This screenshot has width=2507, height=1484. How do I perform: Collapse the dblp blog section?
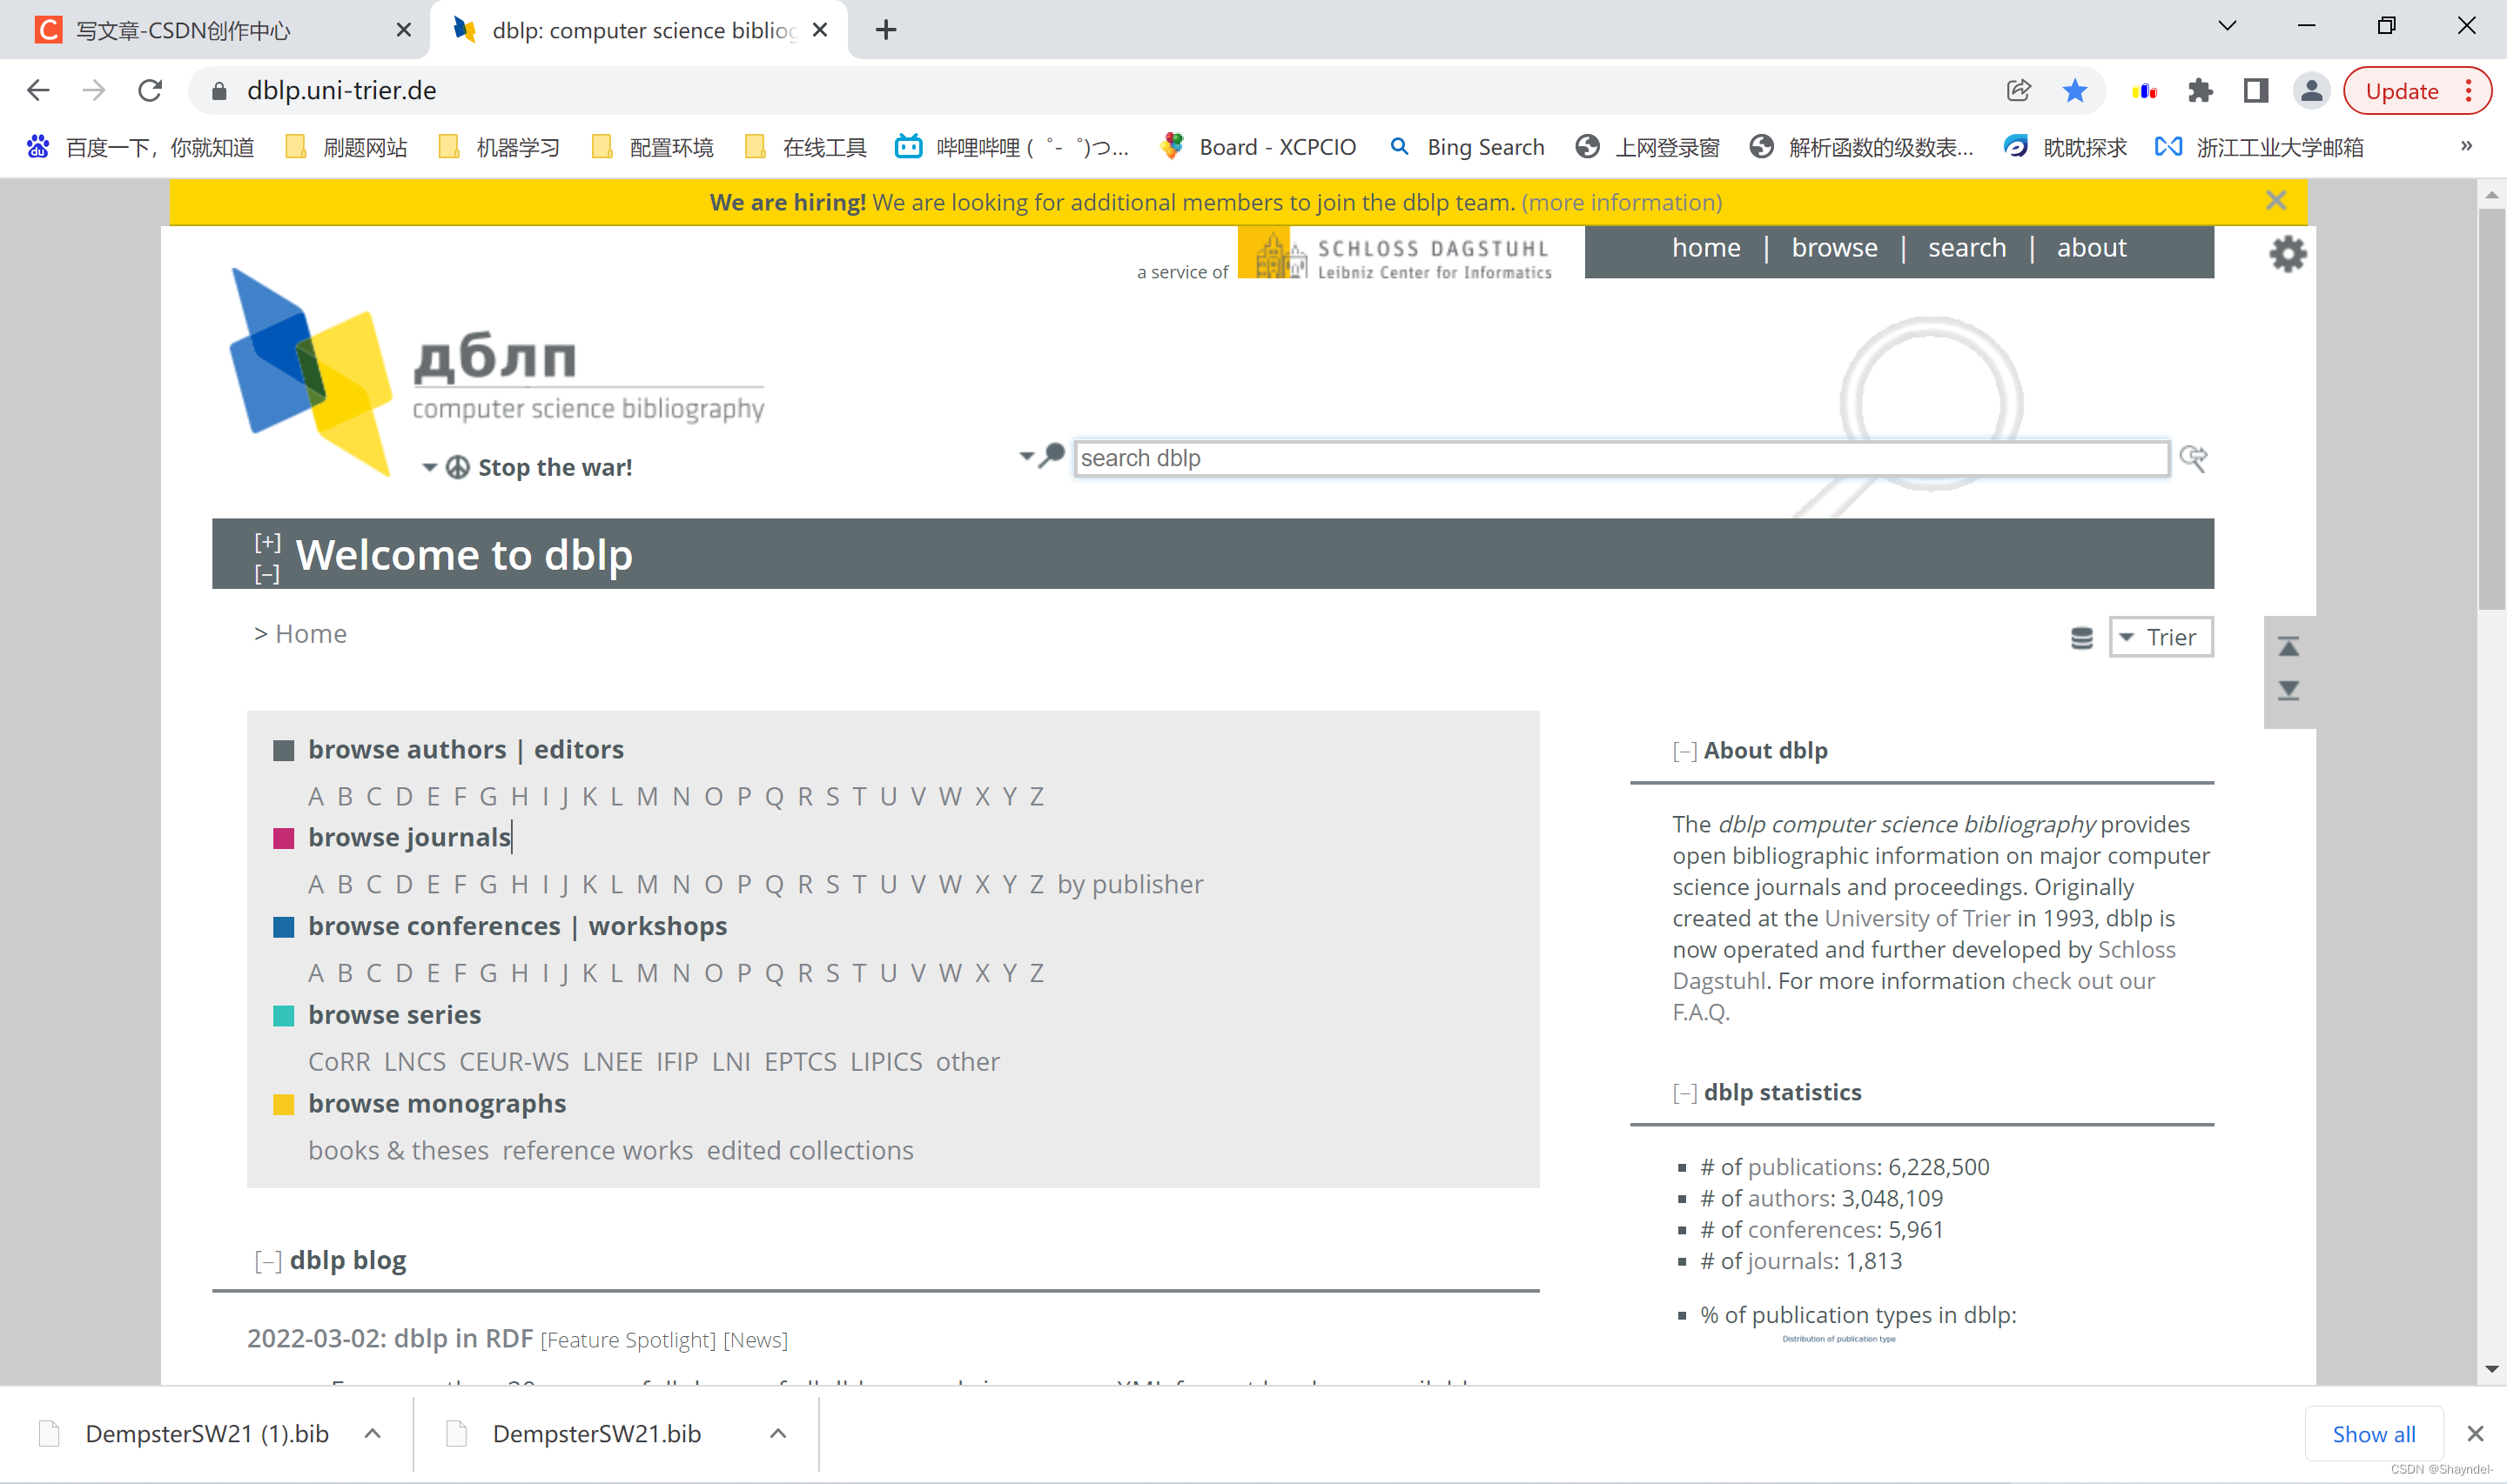click(x=267, y=1261)
